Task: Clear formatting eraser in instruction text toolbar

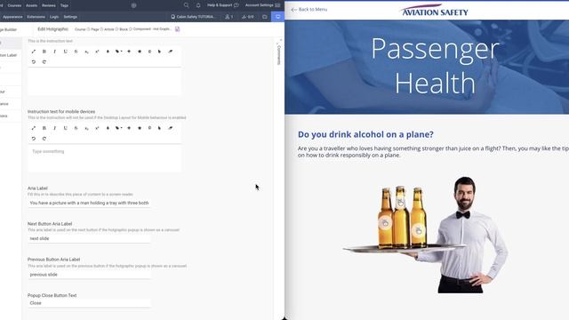Action: (171, 52)
